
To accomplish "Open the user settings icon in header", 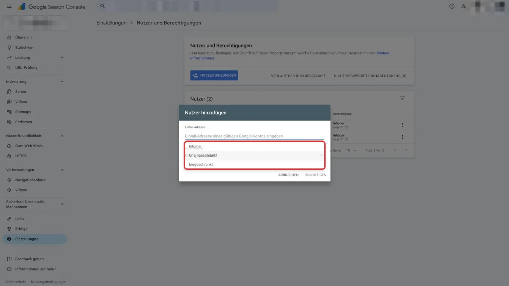I will point(464,6).
